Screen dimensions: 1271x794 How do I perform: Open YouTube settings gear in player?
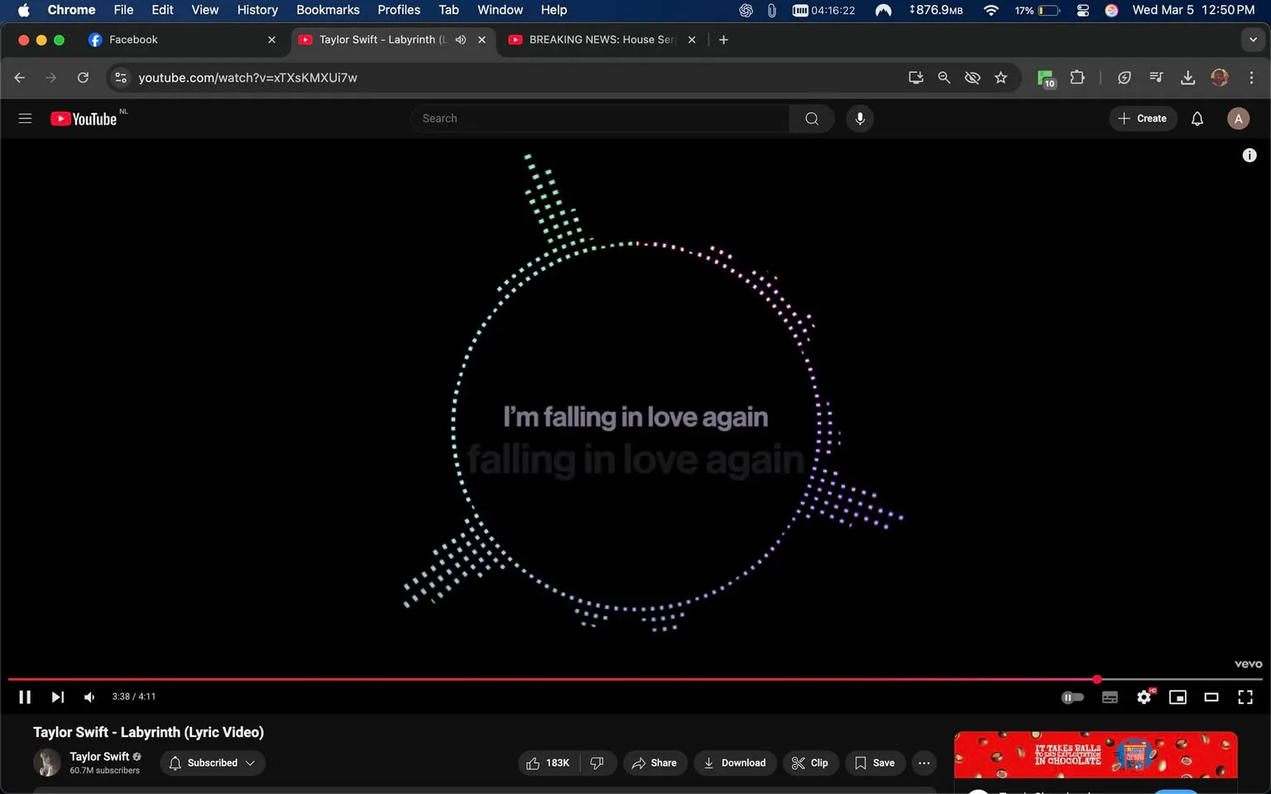pyautogui.click(x=1144, y=696)
